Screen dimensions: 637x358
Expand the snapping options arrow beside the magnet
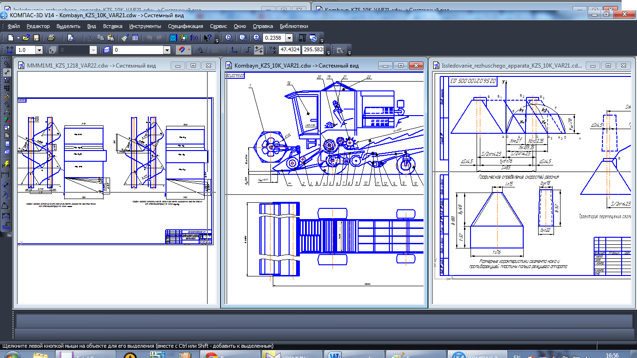point(189,50)
